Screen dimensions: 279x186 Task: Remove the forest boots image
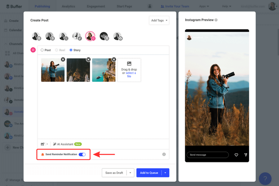point(88,60)
